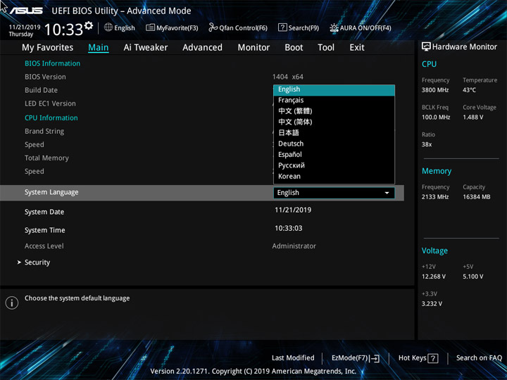Open the Monitor tab
Viewport: 507px width, 380px height.
[254, 48]
